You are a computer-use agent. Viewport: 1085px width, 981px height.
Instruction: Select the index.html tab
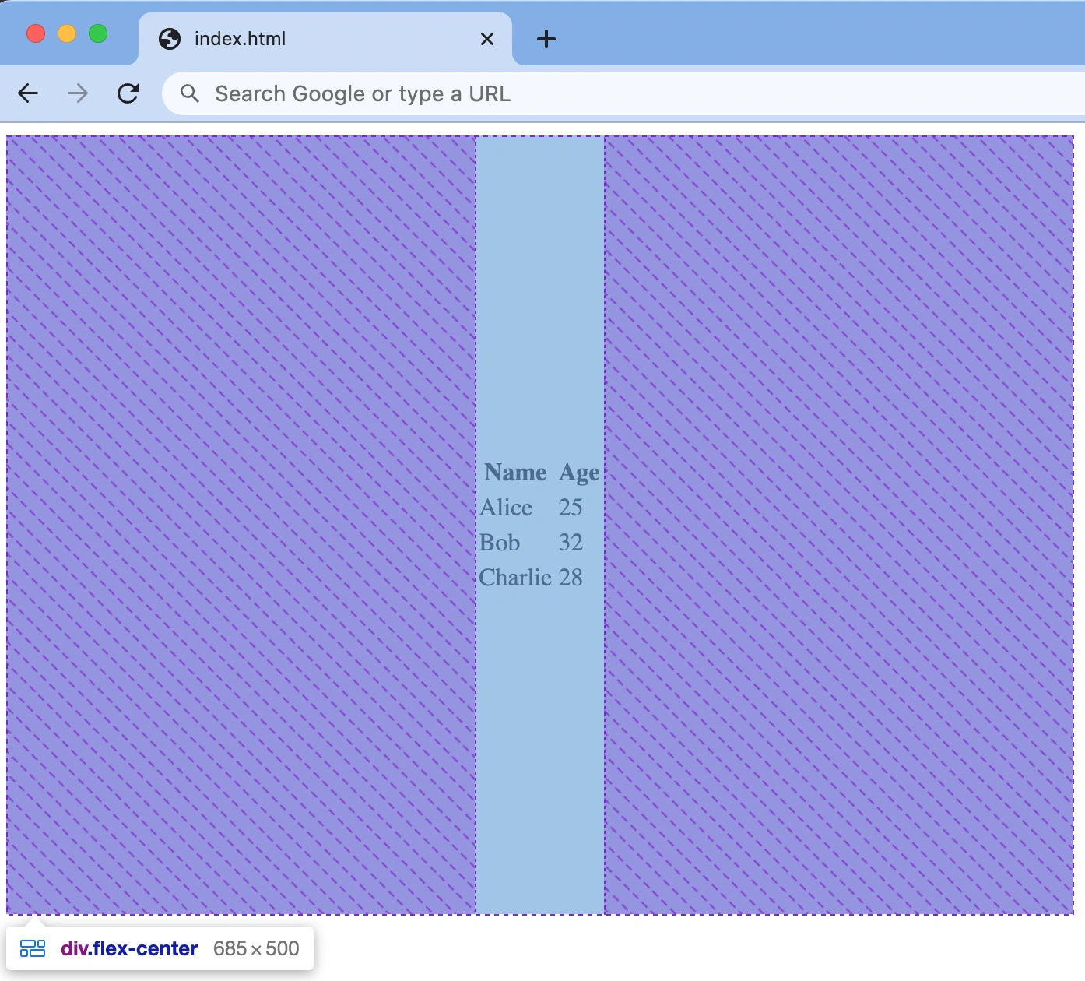coord(325,39)
